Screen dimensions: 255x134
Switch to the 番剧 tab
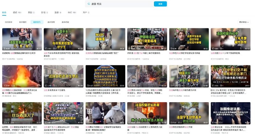tap(31, 12)
